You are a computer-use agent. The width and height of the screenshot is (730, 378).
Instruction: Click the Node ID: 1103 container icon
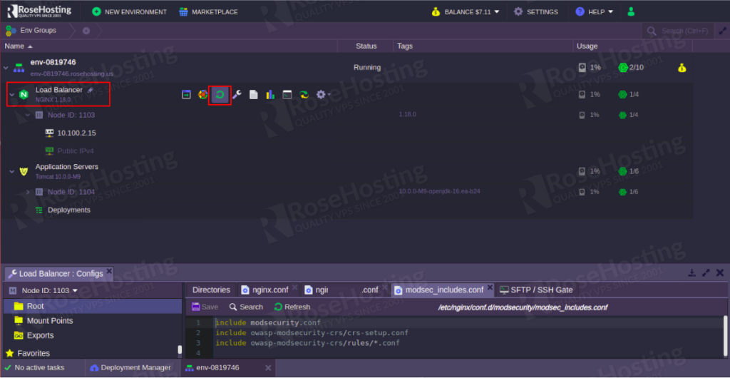pyautogui.click(x=39, y=115)
